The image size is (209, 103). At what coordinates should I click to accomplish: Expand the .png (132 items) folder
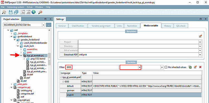24,59
